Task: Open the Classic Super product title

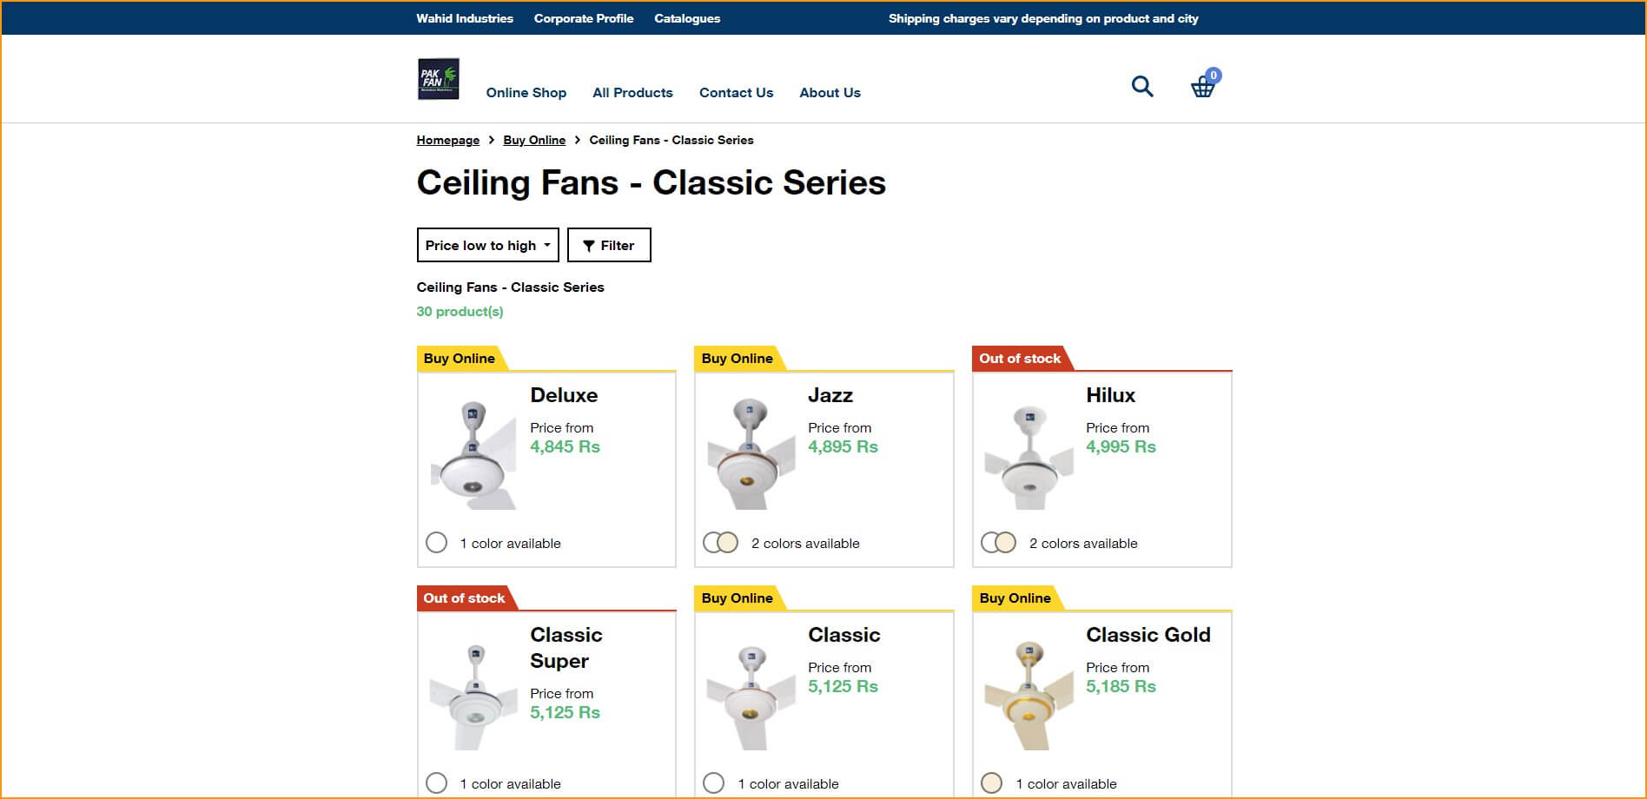Action: pyautogui.click(x=566, y=648)
